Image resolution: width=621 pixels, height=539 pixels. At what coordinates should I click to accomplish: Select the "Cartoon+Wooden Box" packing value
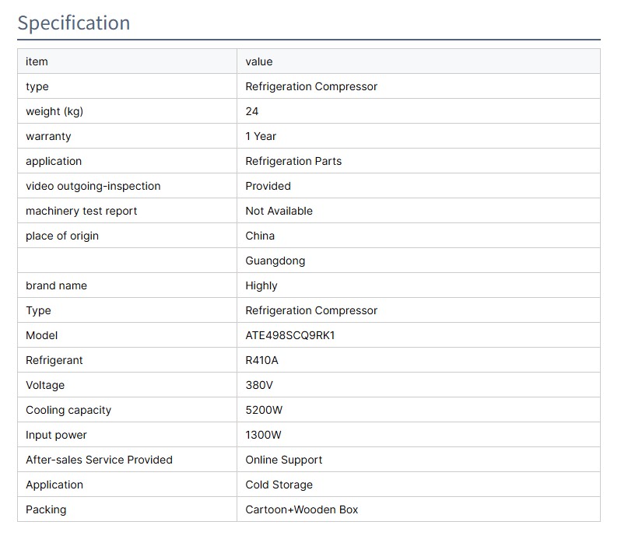coord(301,509)
